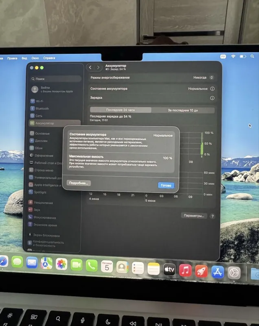Click battery icon in menu bar
The height and width of the screenshot is (326, 259).
243,56
